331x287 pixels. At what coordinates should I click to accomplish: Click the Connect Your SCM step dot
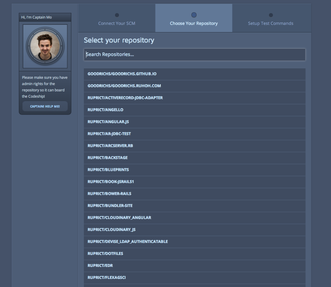point(117,15)
